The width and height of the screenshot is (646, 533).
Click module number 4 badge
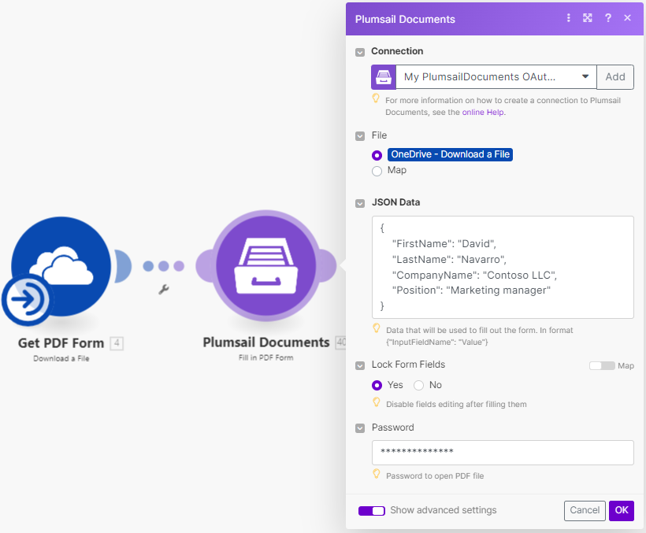click(x=117, y=342)
